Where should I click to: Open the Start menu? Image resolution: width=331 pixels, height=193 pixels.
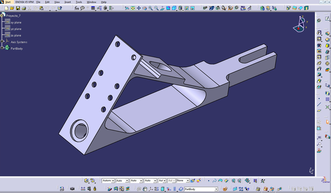8,2
